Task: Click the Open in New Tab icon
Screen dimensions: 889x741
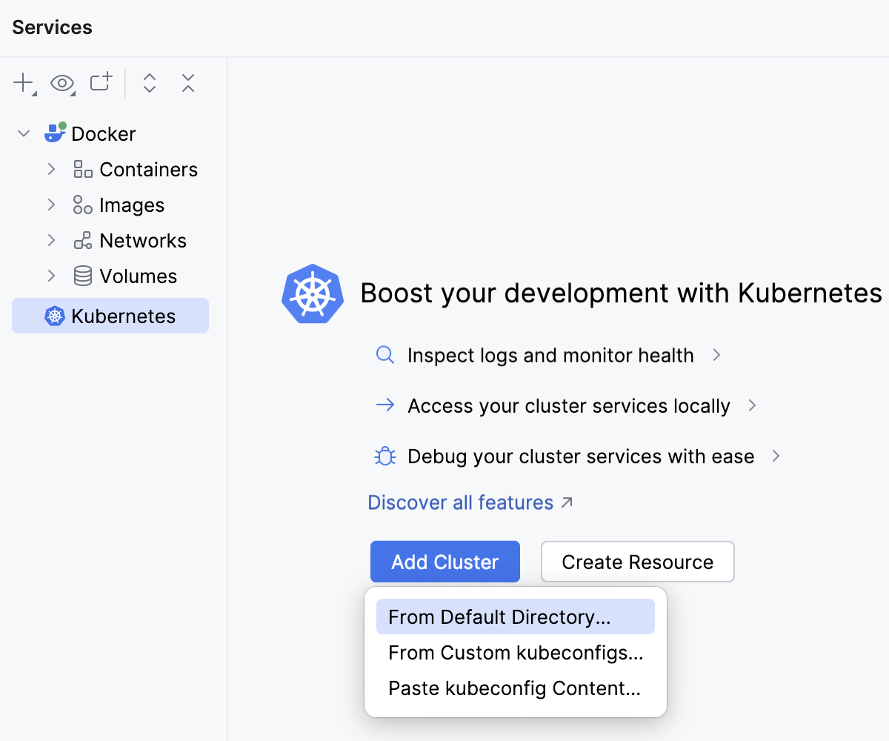Action: (101, 82)
